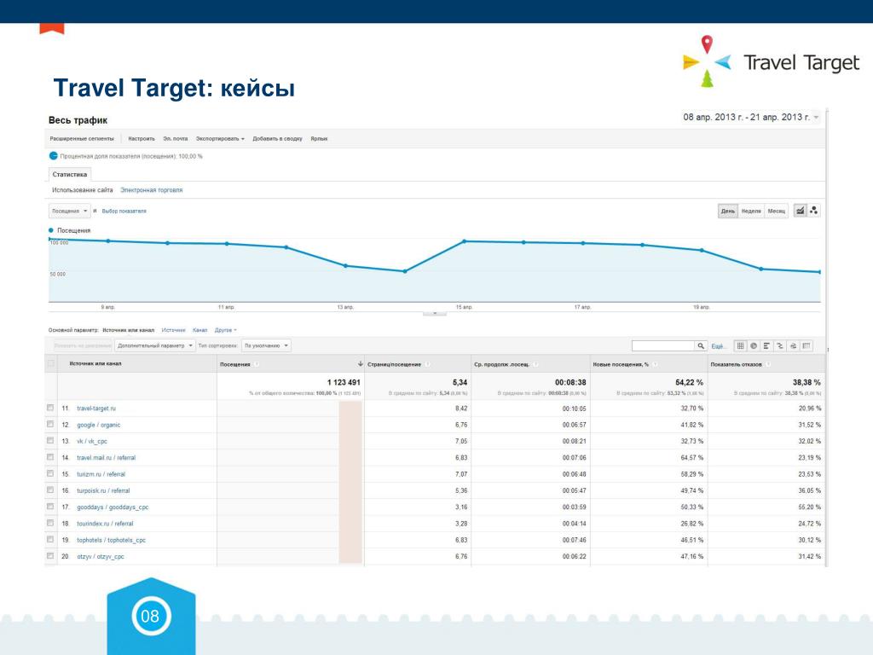This screenshot has height=655, width=873.
Task: Click Источник или канал column header
Action: coord(95,363)
